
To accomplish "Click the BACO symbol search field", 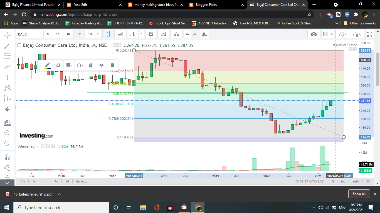I will (30, 34).
